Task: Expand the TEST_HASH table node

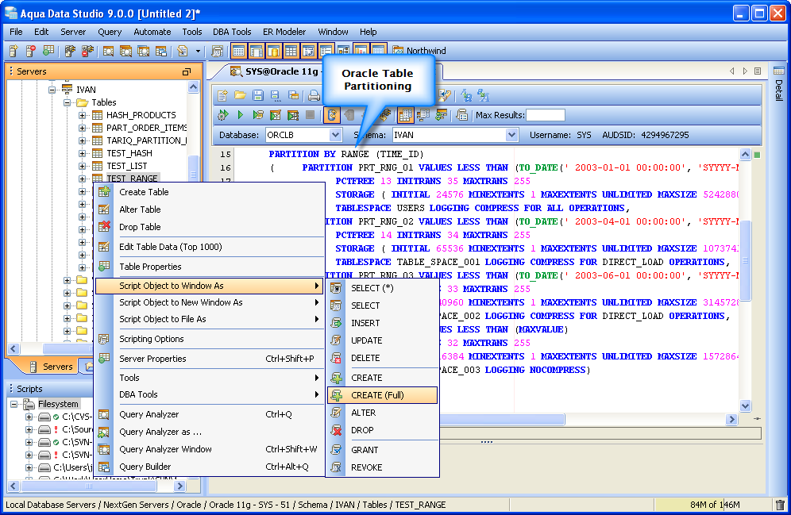Action: tap(83, 153)
